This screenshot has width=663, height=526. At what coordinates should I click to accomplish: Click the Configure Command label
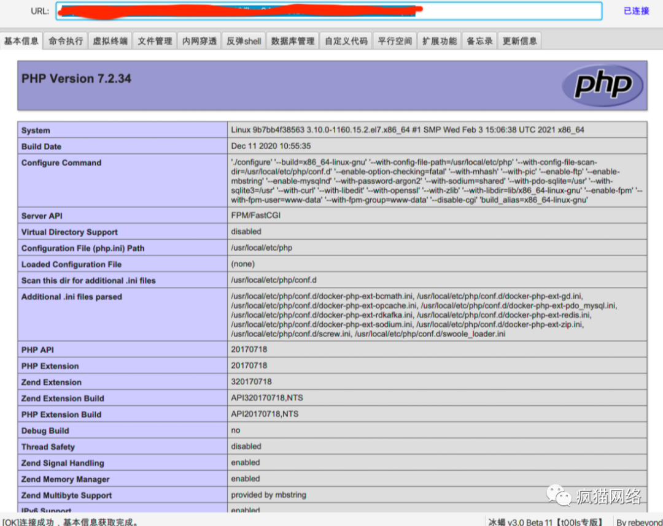tap(61, 163)
